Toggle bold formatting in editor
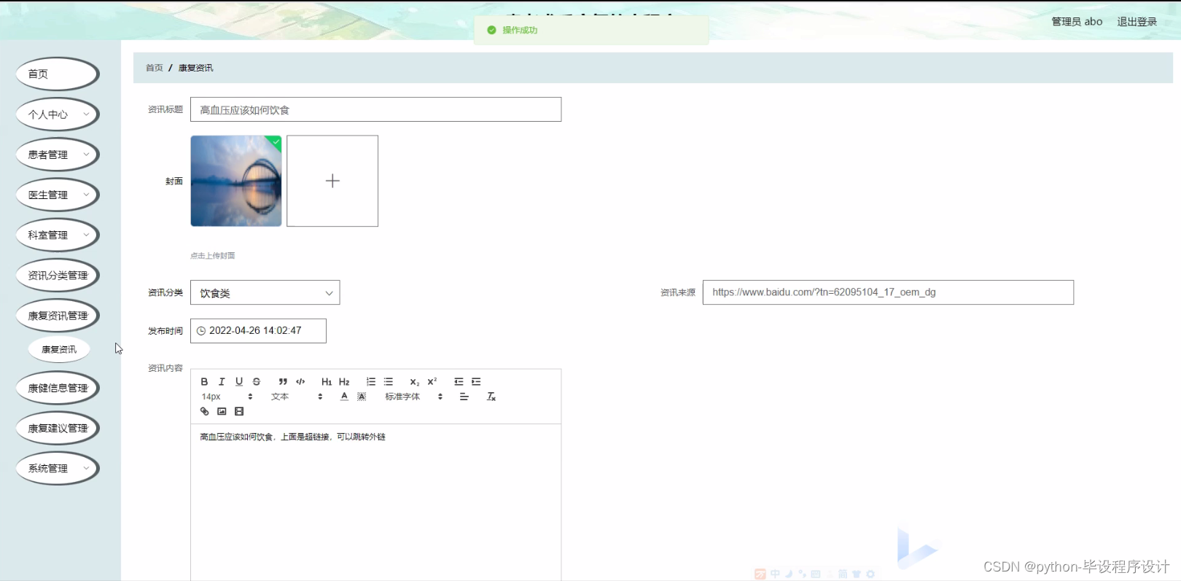This screenshot has height=581, width=1181. tap(204, 381)
